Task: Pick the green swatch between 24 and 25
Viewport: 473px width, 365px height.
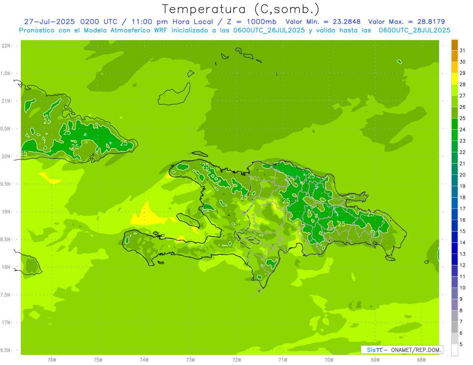Action: click(454, 124)
